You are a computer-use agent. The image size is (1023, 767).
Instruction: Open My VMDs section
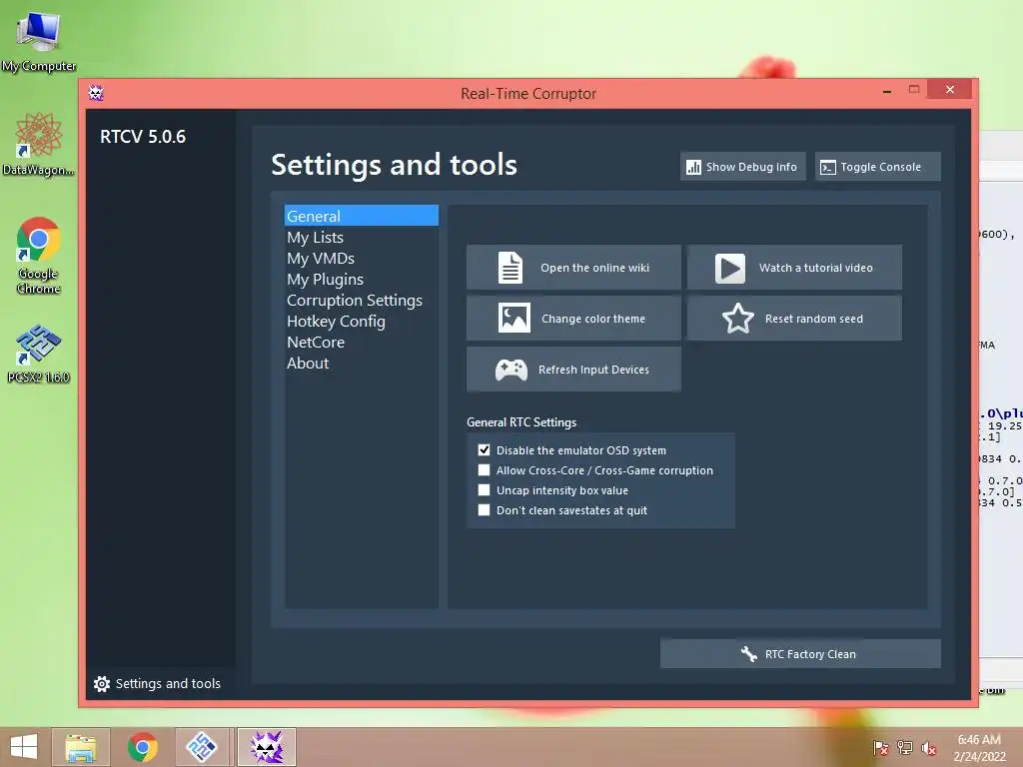362,259
